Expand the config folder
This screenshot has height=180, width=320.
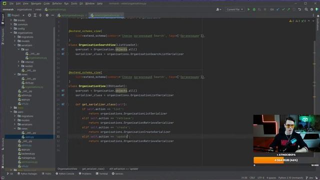(x=11, y=28)
